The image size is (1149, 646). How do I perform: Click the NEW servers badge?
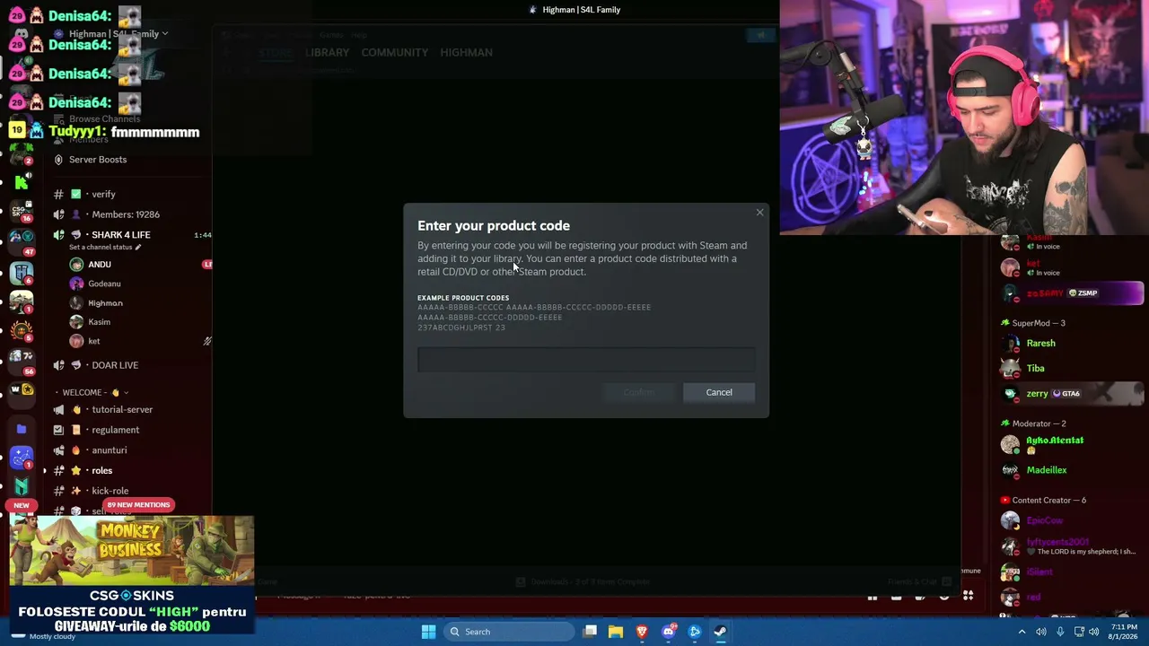point(22,505)
